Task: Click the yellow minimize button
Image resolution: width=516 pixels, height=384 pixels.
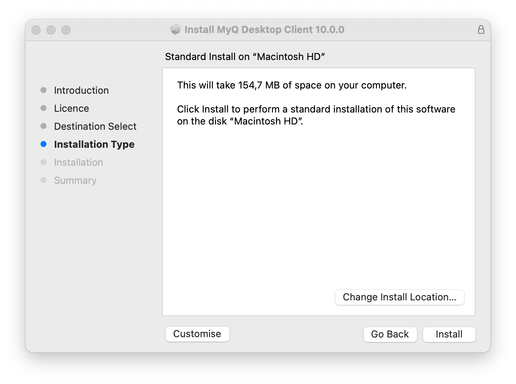Action: 51,30
